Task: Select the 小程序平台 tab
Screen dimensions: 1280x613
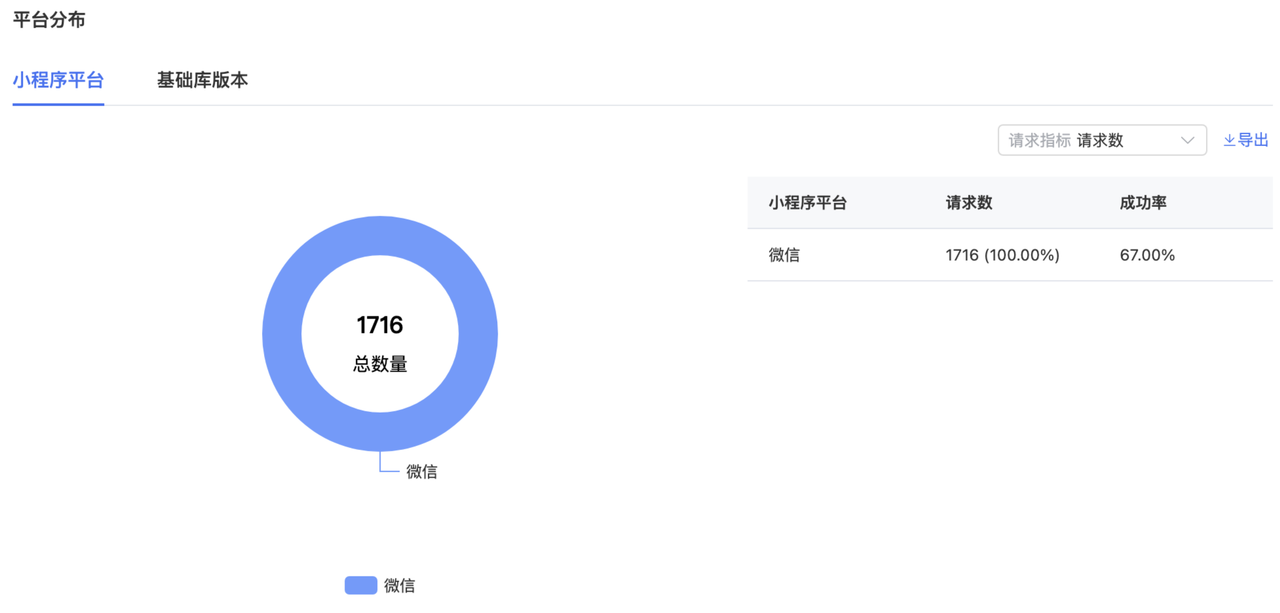Action: [x=58, y=80]
